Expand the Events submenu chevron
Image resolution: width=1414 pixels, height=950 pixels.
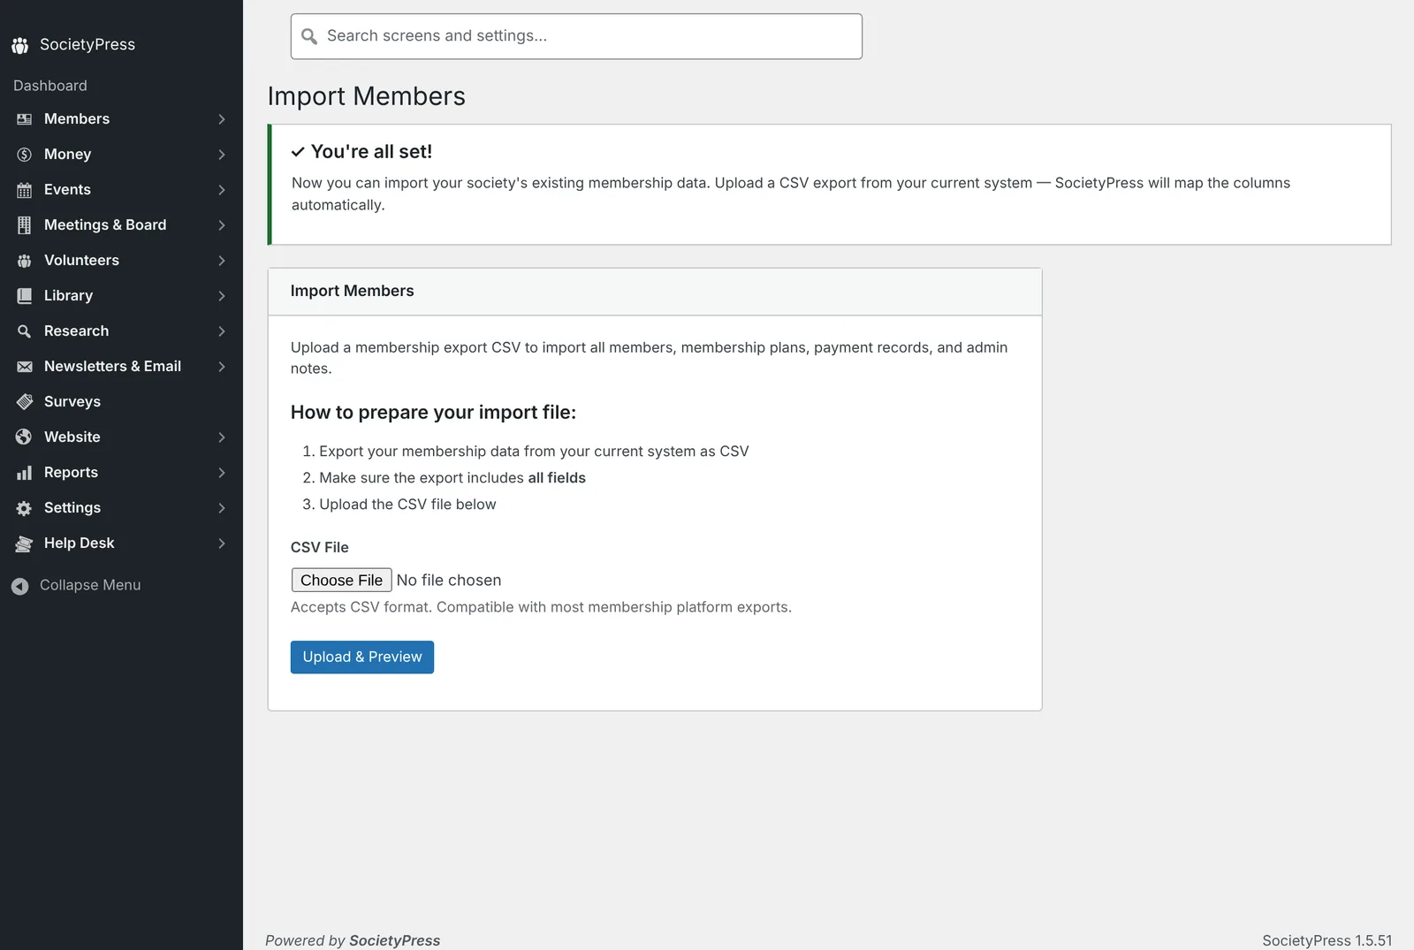tap(222, 190)
